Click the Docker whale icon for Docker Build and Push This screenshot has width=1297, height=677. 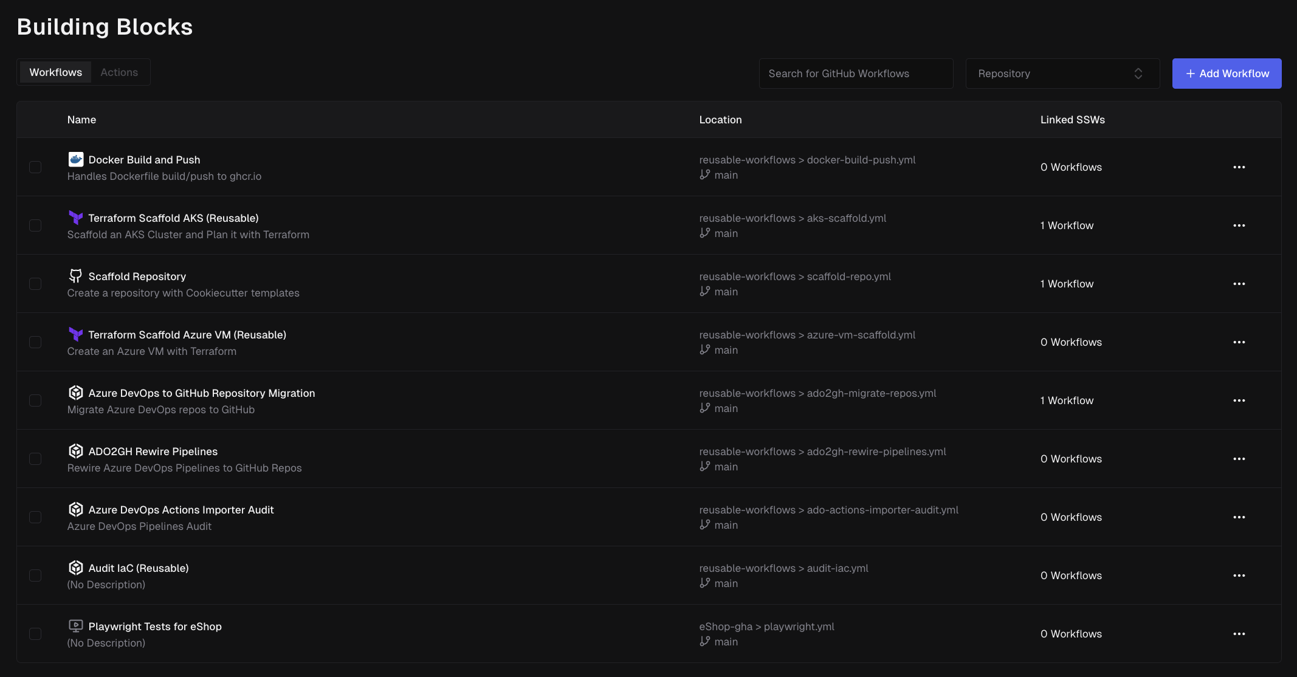tap(75, 159)
